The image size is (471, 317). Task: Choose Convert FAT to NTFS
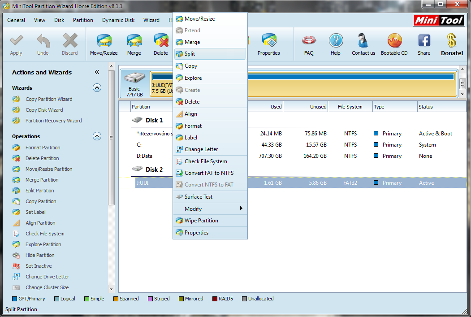pos(210,173)
